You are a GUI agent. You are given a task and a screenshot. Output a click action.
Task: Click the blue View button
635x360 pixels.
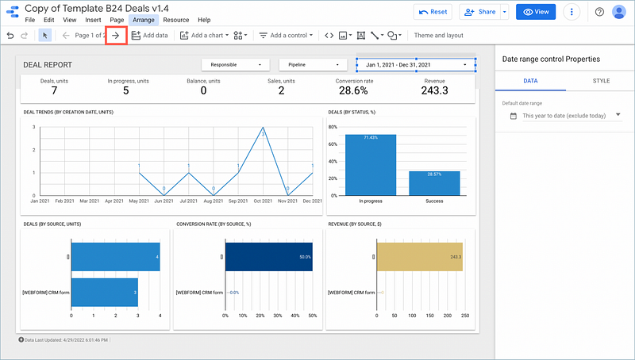click(536, 12)
